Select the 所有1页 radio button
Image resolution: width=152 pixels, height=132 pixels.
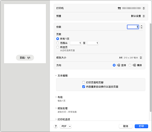pos(58,39)
